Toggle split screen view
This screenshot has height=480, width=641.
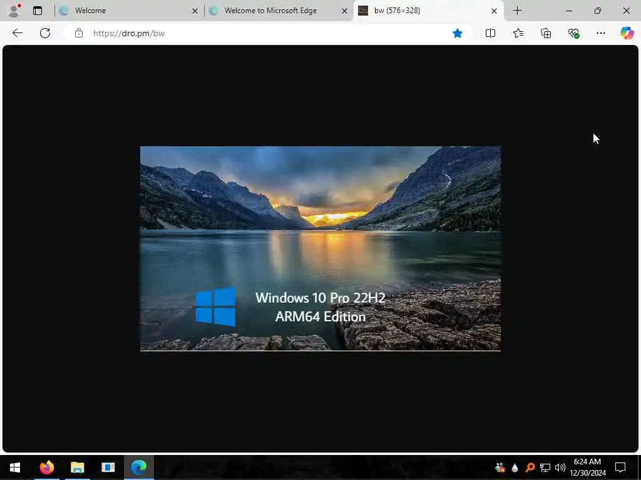(x=490, y=33)
